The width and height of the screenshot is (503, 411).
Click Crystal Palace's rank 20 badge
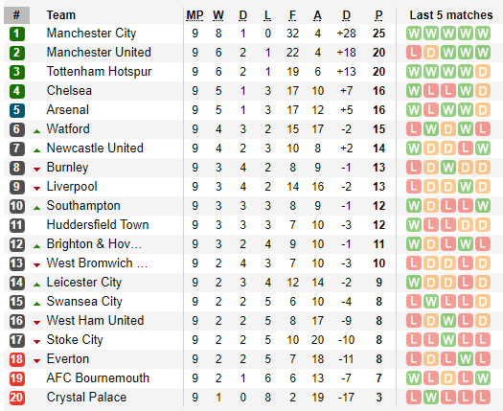click(x=17, y=398)
